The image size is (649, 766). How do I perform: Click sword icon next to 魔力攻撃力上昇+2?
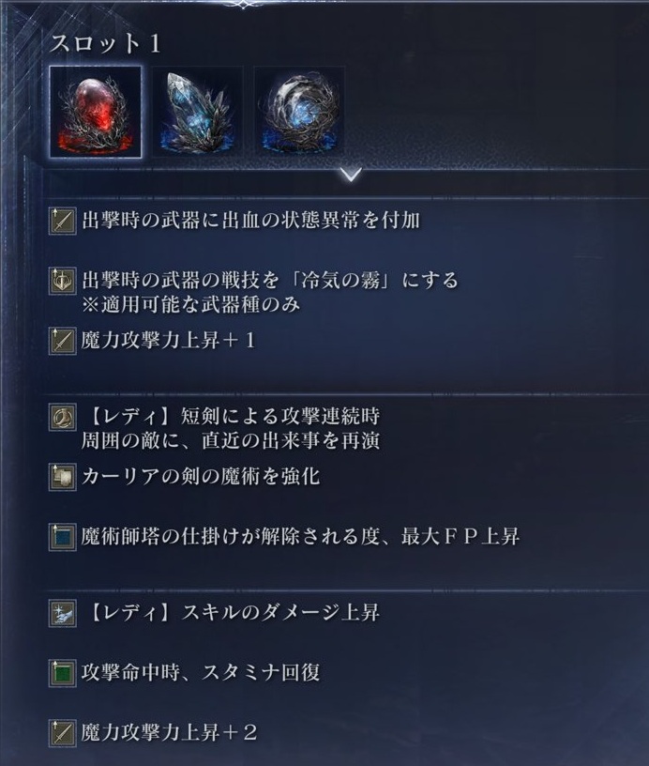(63, 733)
